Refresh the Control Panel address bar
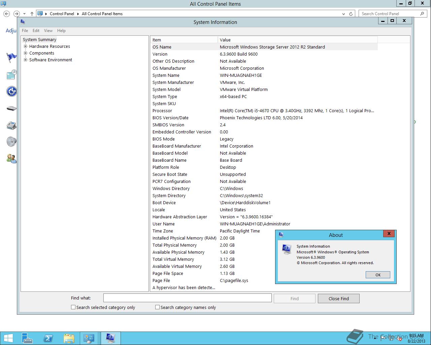Image resolution: width=431 pixels, height=345 pixels. tap(351, 14)
